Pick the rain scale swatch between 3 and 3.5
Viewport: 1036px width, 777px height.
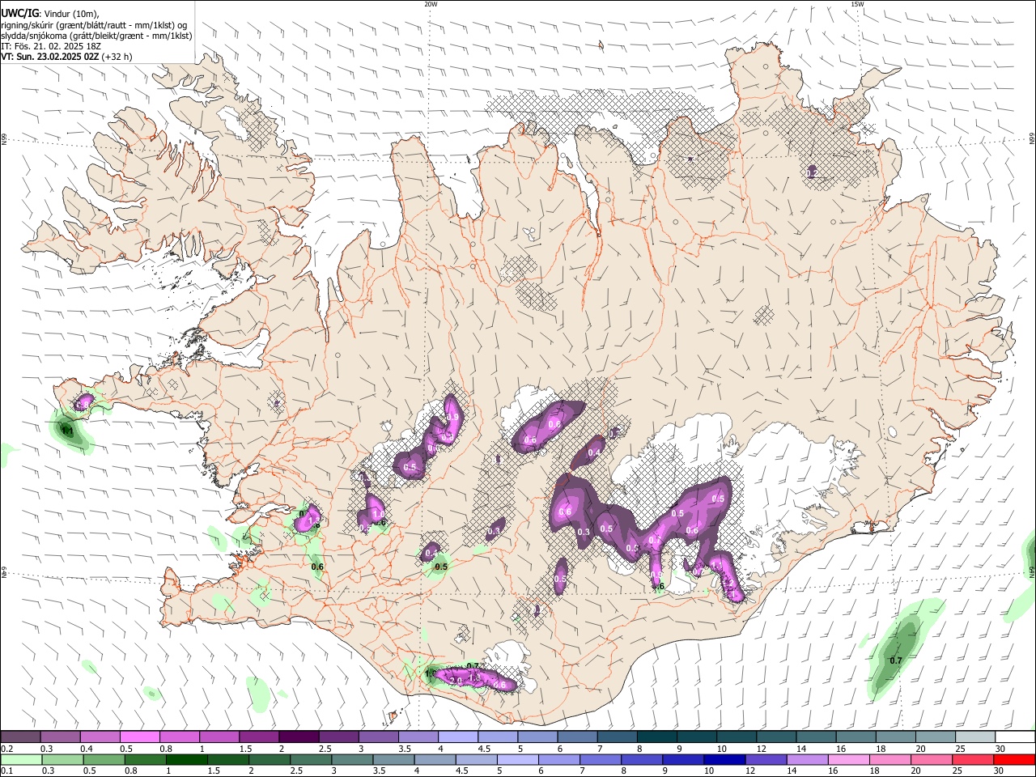click(352, 759)
